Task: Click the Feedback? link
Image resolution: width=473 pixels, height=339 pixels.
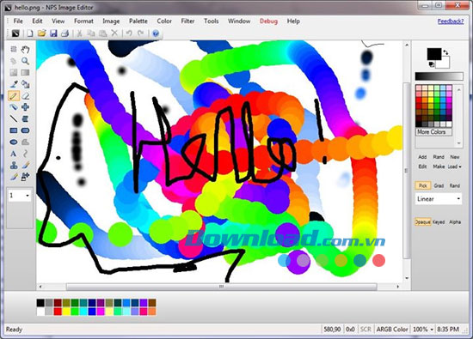Action: [451, 21]
